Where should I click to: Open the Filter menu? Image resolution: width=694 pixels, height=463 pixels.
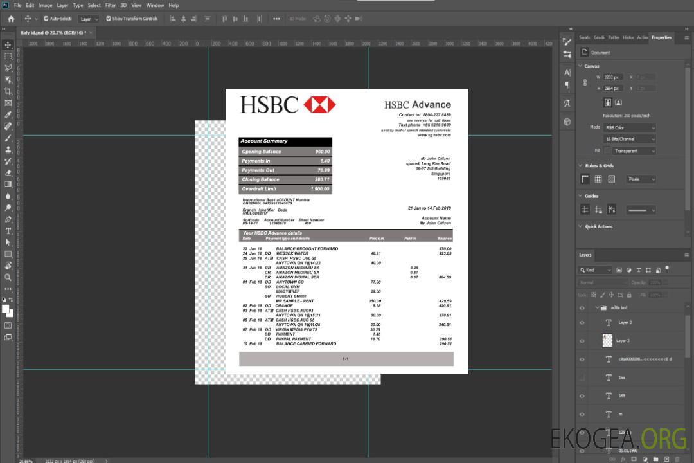pyautogui.click(x=111, y=5)
